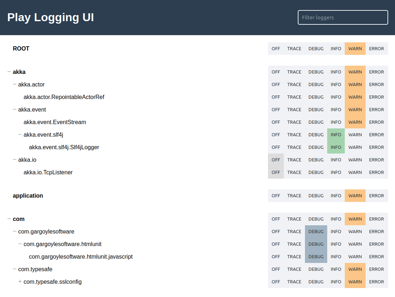This screenshot has height=297, width=395.
Task: Set ROOT logger level to ERROR
Action: [377, 49]
